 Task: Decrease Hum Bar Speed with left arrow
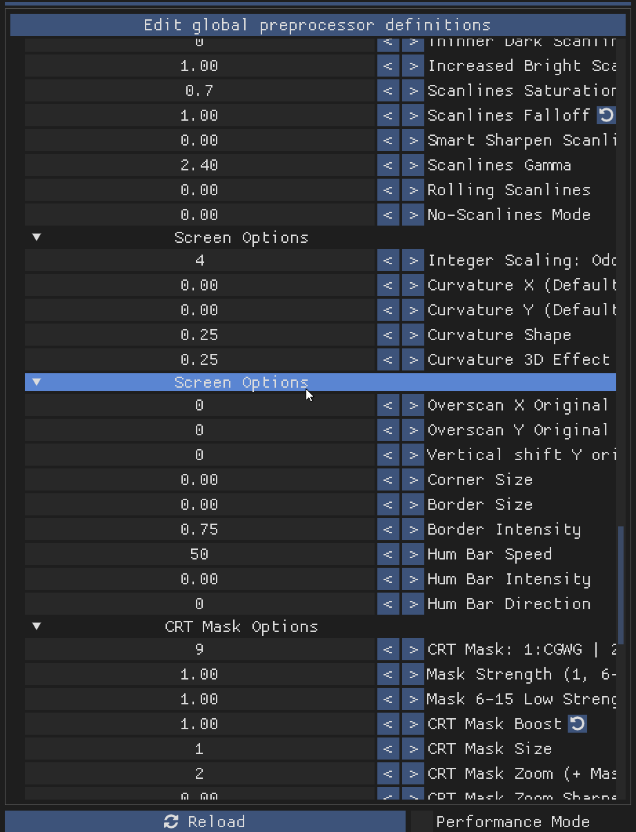[388, 554]
